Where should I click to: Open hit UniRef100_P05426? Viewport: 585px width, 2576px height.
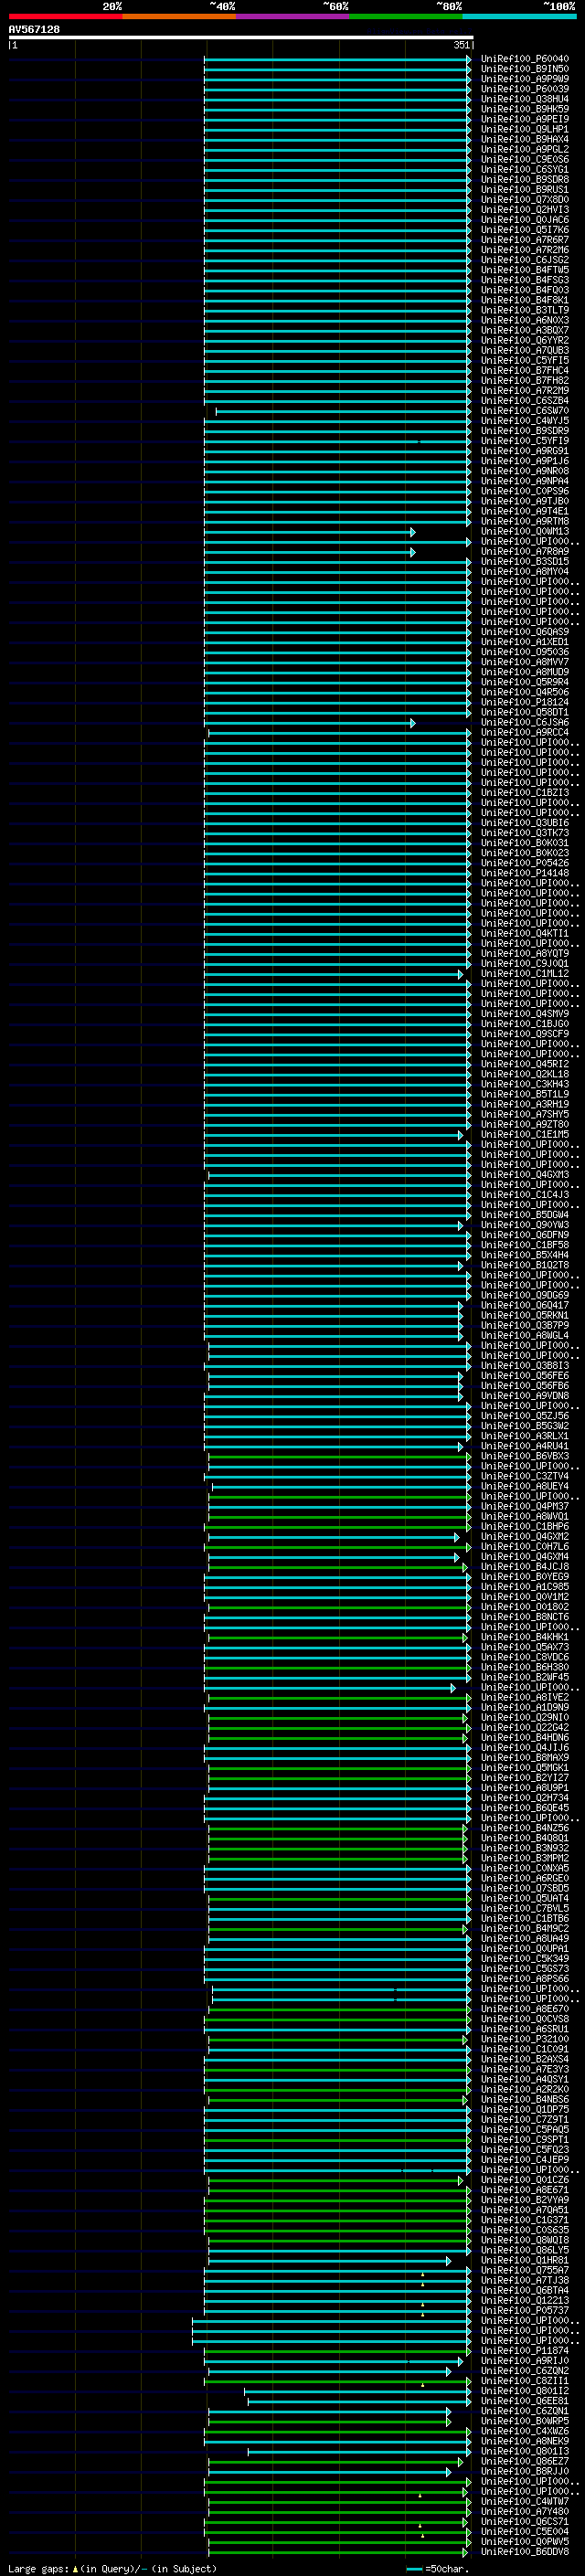(524, 863)
